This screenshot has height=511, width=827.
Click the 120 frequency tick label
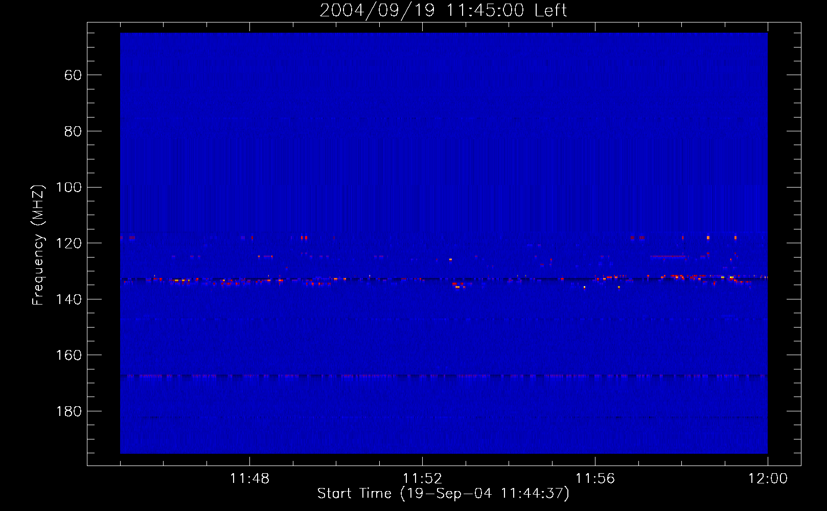click(68, 244)
